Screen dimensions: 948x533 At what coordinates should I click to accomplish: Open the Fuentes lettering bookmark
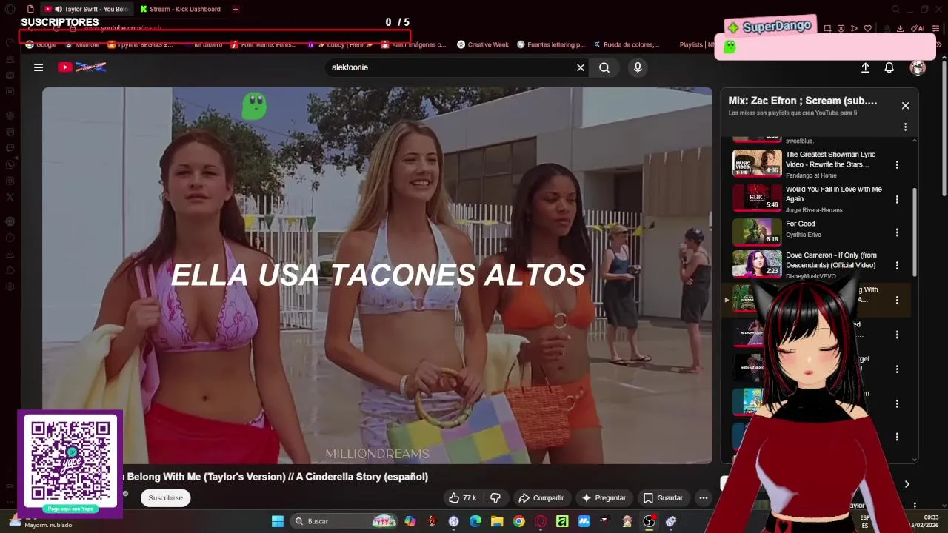click(551, 44)
